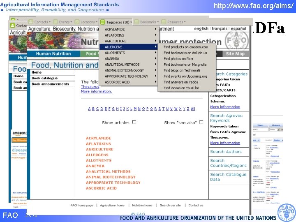The width and height of the screenshot is (296, 222).
Task: Open Contact us footer link
Action: [196, 205]
